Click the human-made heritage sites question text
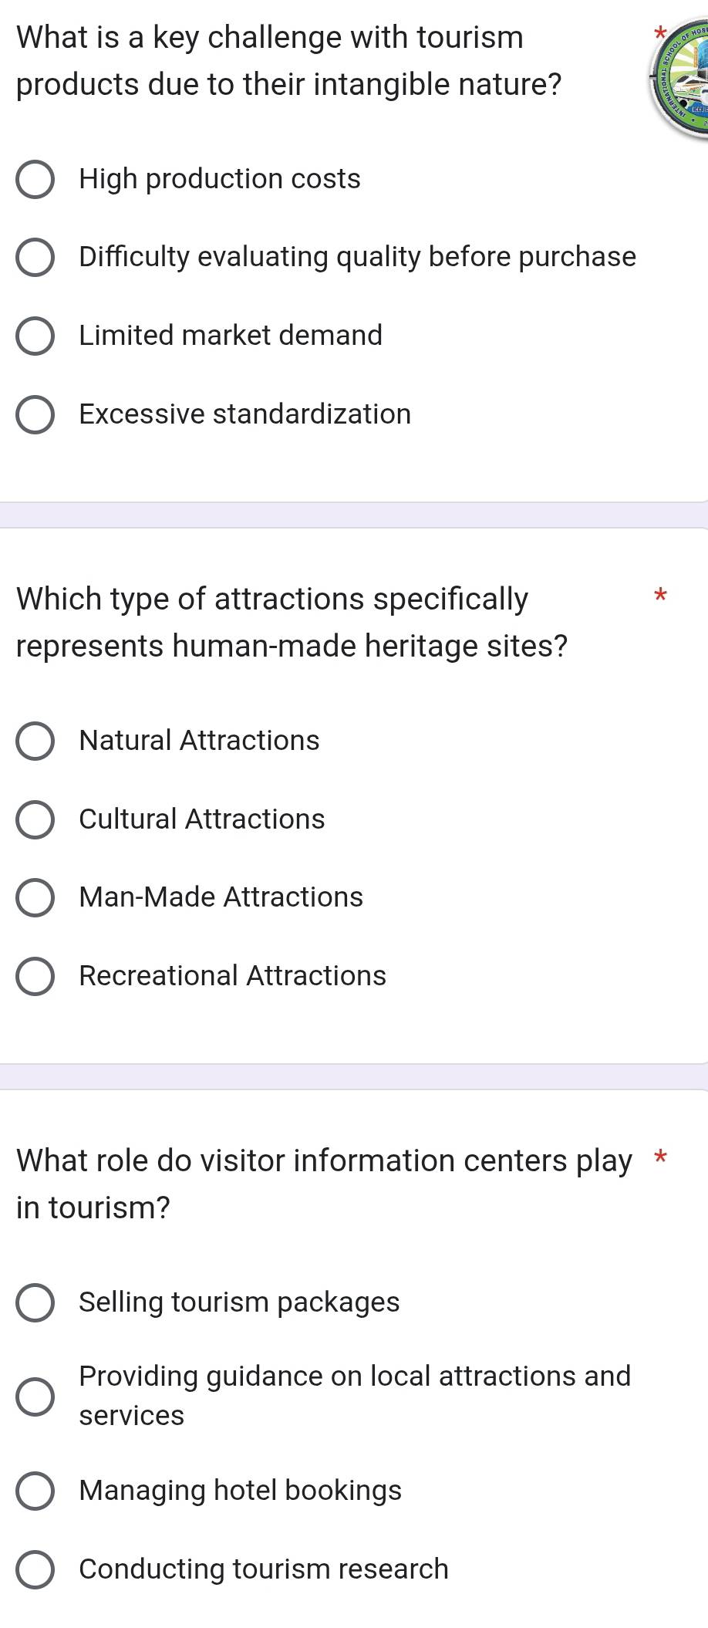Screen dimensions: 708x1628 [292, 622]
